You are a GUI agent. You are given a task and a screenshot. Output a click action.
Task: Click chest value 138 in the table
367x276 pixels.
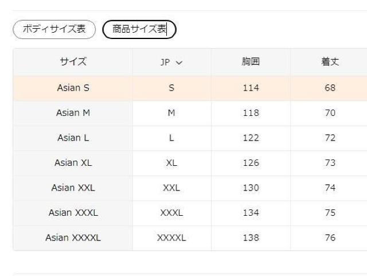tap(251, 238)
